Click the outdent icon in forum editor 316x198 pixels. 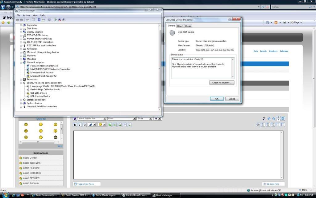(x=258, y=125)
